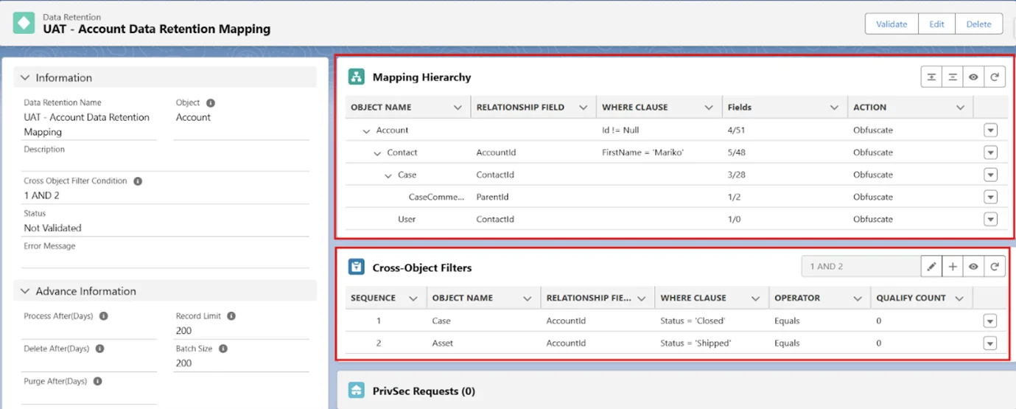This screenshot has width=1016, height=409.
Task: Open row actions for Asset filter
Action: tap(990, 343)
